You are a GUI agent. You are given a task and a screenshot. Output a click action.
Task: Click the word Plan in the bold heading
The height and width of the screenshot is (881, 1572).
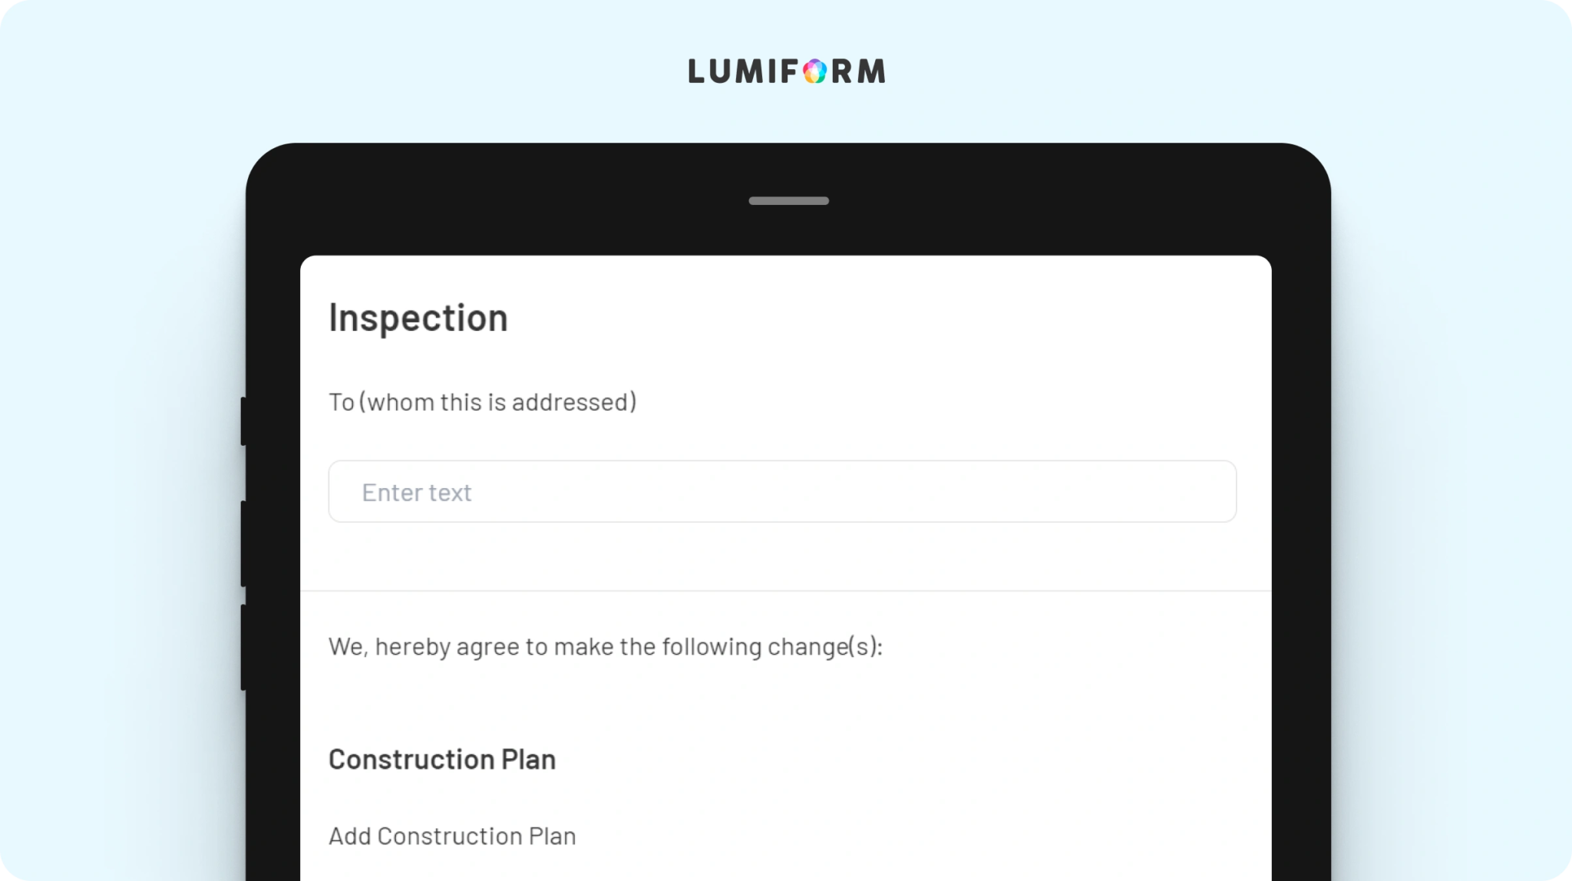[529, 759]
